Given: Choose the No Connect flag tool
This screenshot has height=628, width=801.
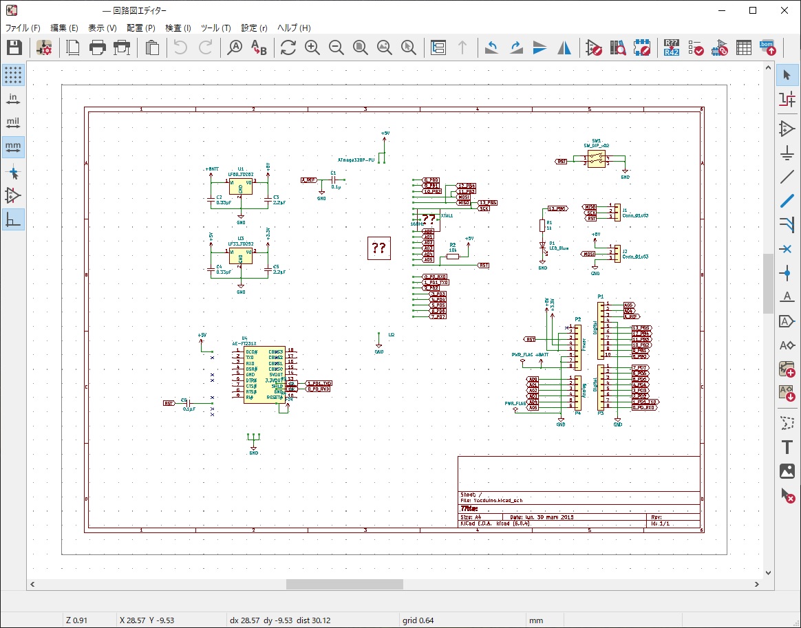Looking at the screenshot, I should tap(787, 248).
